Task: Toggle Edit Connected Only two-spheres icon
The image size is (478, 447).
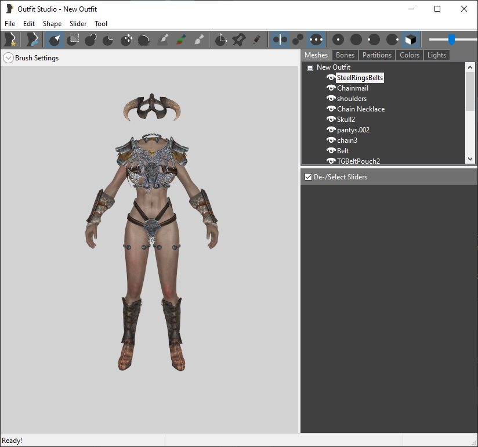Action: point(298,39)
